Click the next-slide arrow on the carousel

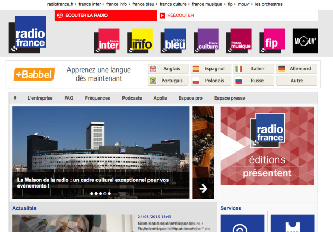click(203, 189)
